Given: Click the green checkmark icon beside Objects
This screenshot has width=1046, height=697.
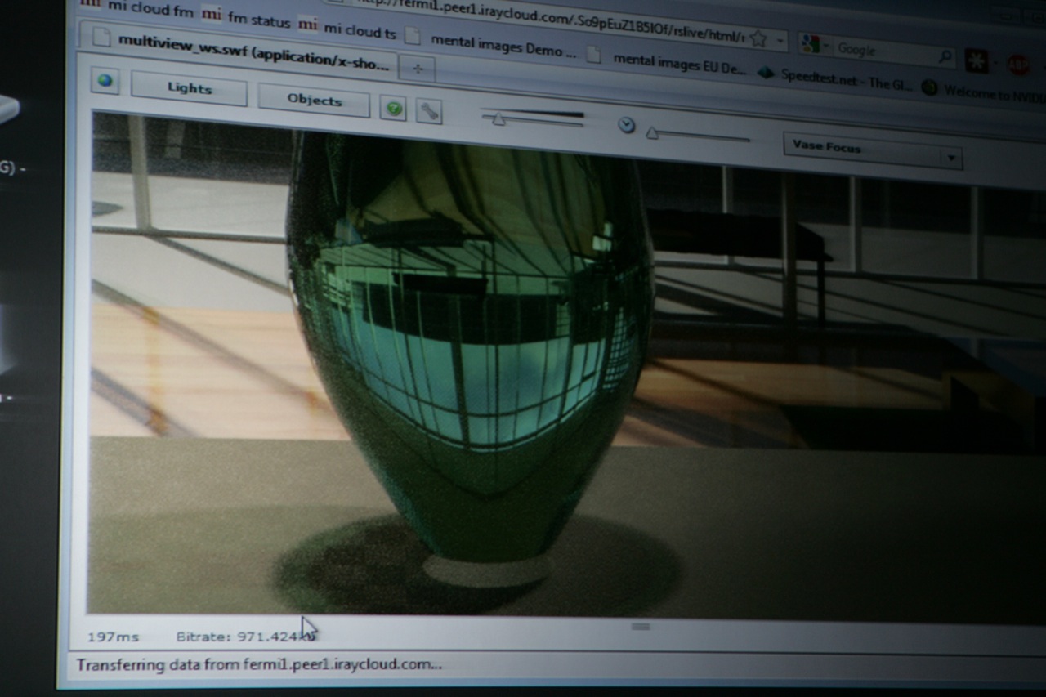Looking at the screenshot, I should (393, 108).
